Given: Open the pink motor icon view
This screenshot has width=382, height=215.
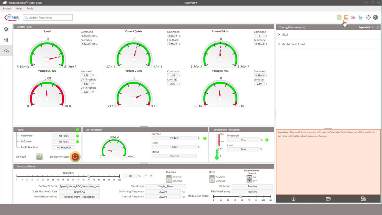Looking at the screenshot, I should tap(353, 17).
